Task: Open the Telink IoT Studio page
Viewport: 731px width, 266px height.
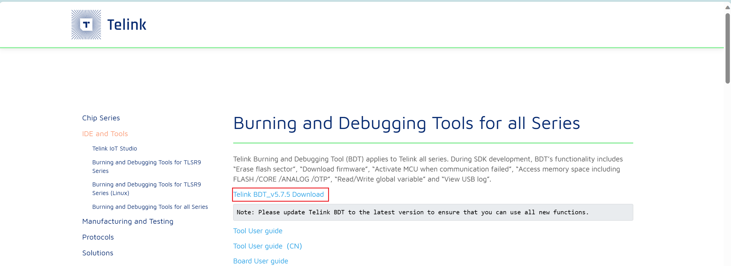Action: (114, 149)
